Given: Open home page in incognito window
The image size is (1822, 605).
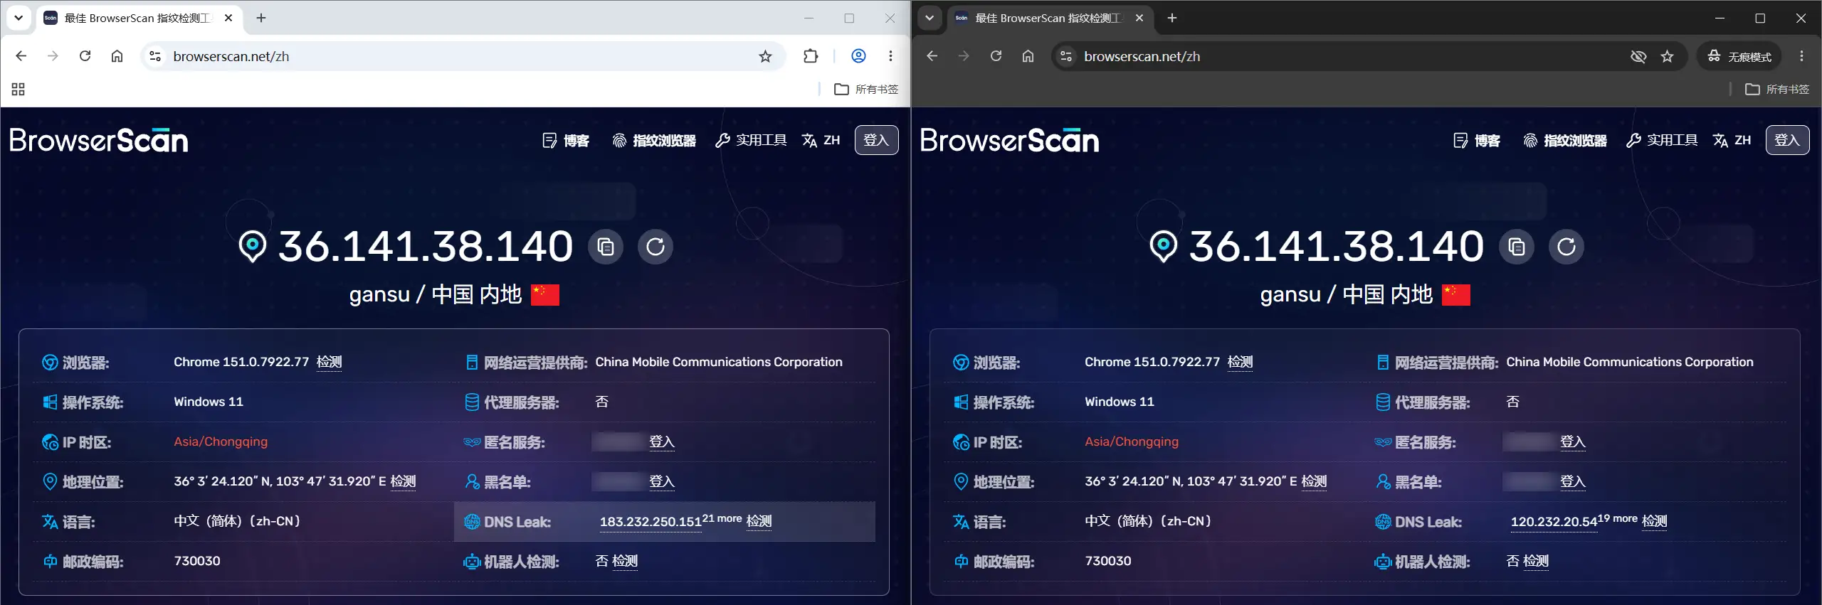Looking at the screenshot, I should (1028, 56).
